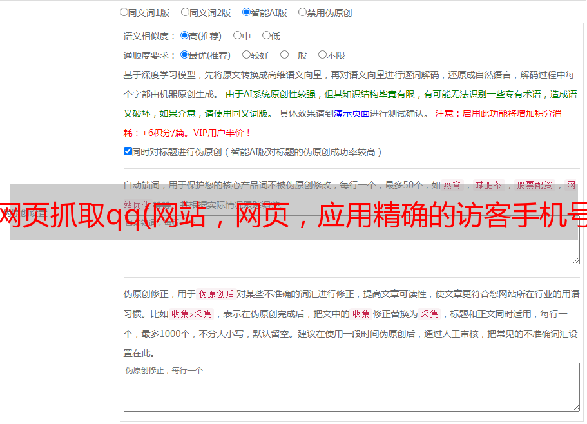Click inside the 伪原创修正 text area
Viewport: 587px width, 424px height.
pyautogui.click(x=352, y=387)
